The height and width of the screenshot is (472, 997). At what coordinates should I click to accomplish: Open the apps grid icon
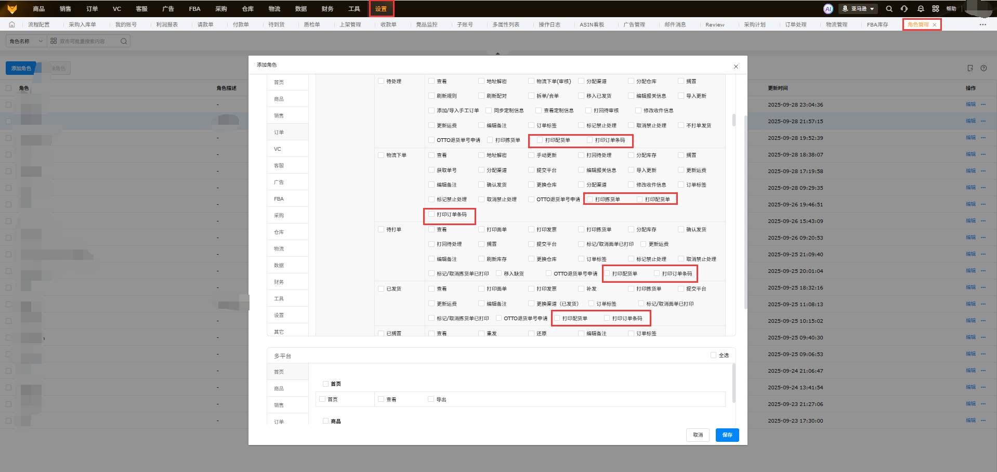pyautogui.click(x=936, y=9)
